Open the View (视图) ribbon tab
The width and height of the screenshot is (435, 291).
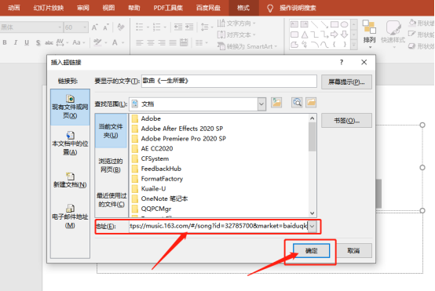108,8
